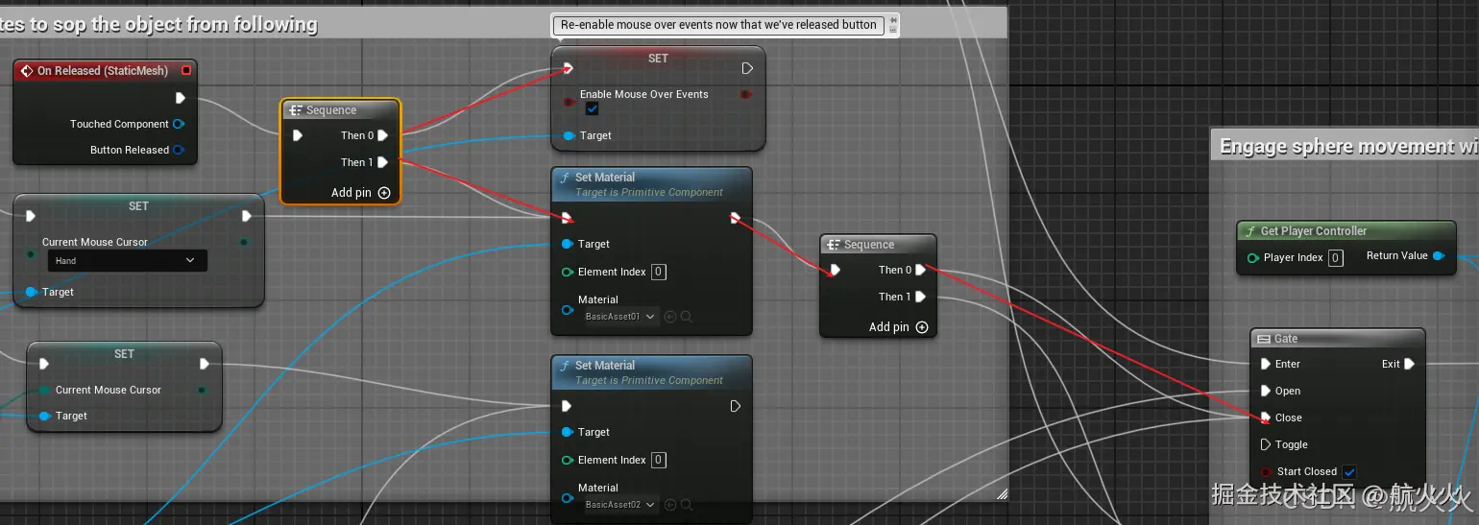Click Element Index pin on the BasicAsset01 Set Material node
1479x525 pixels.
(568, 272)
